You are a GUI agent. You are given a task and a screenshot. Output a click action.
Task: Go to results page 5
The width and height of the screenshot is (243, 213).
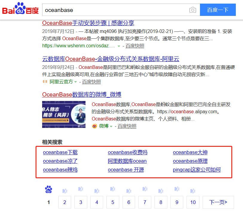click(x=113, y=202)
